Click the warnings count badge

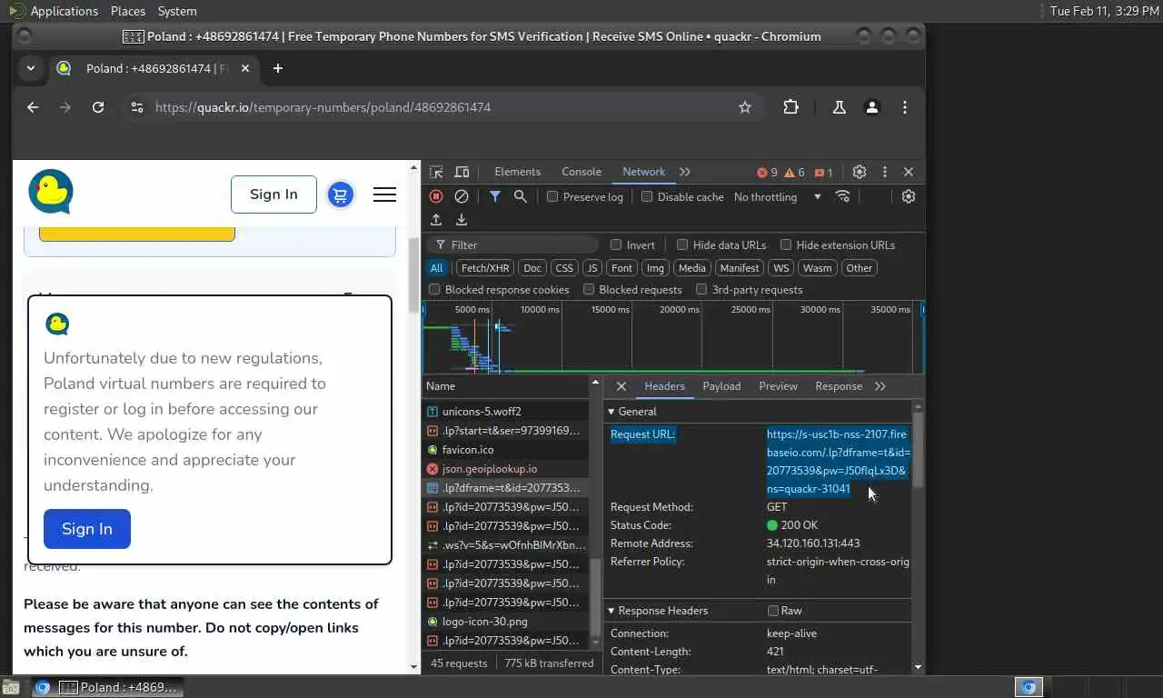point(794,173)
